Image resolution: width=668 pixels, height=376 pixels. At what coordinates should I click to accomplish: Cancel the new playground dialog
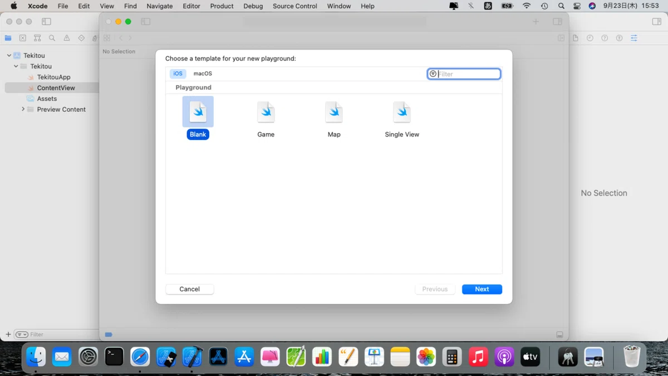coord(189,289)
